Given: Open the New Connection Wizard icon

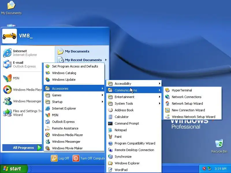Looking at the screenshot, I should pyautogui.click(x=167, y=110).
